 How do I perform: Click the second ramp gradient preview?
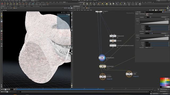click(154, 38)
